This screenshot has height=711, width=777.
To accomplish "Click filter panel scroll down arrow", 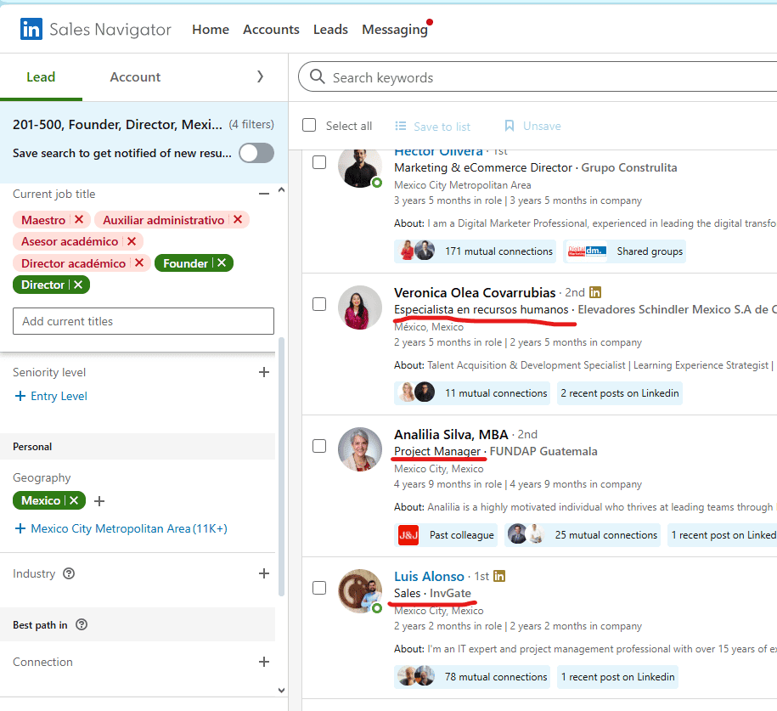I will coord(281,690).
